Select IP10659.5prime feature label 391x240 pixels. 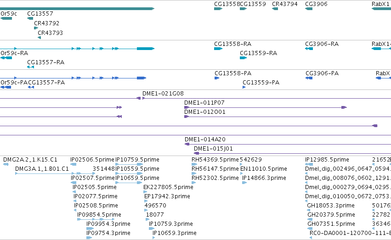137,178
